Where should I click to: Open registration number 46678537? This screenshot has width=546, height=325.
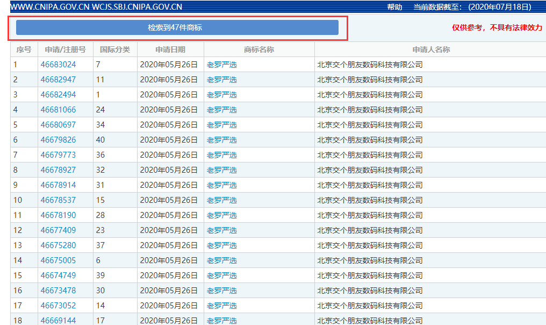[x=58, y=200]
